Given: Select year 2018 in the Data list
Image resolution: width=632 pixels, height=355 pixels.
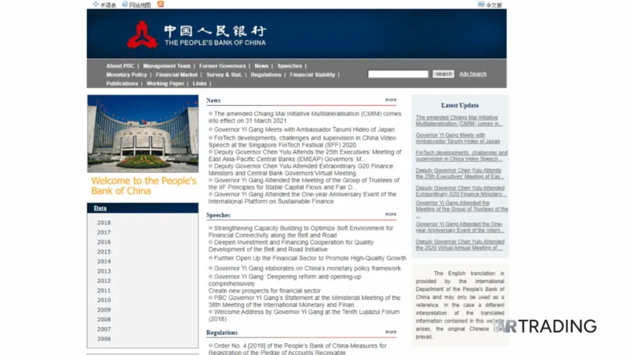Looking at the screenshot, I should (x=104, y=223).
